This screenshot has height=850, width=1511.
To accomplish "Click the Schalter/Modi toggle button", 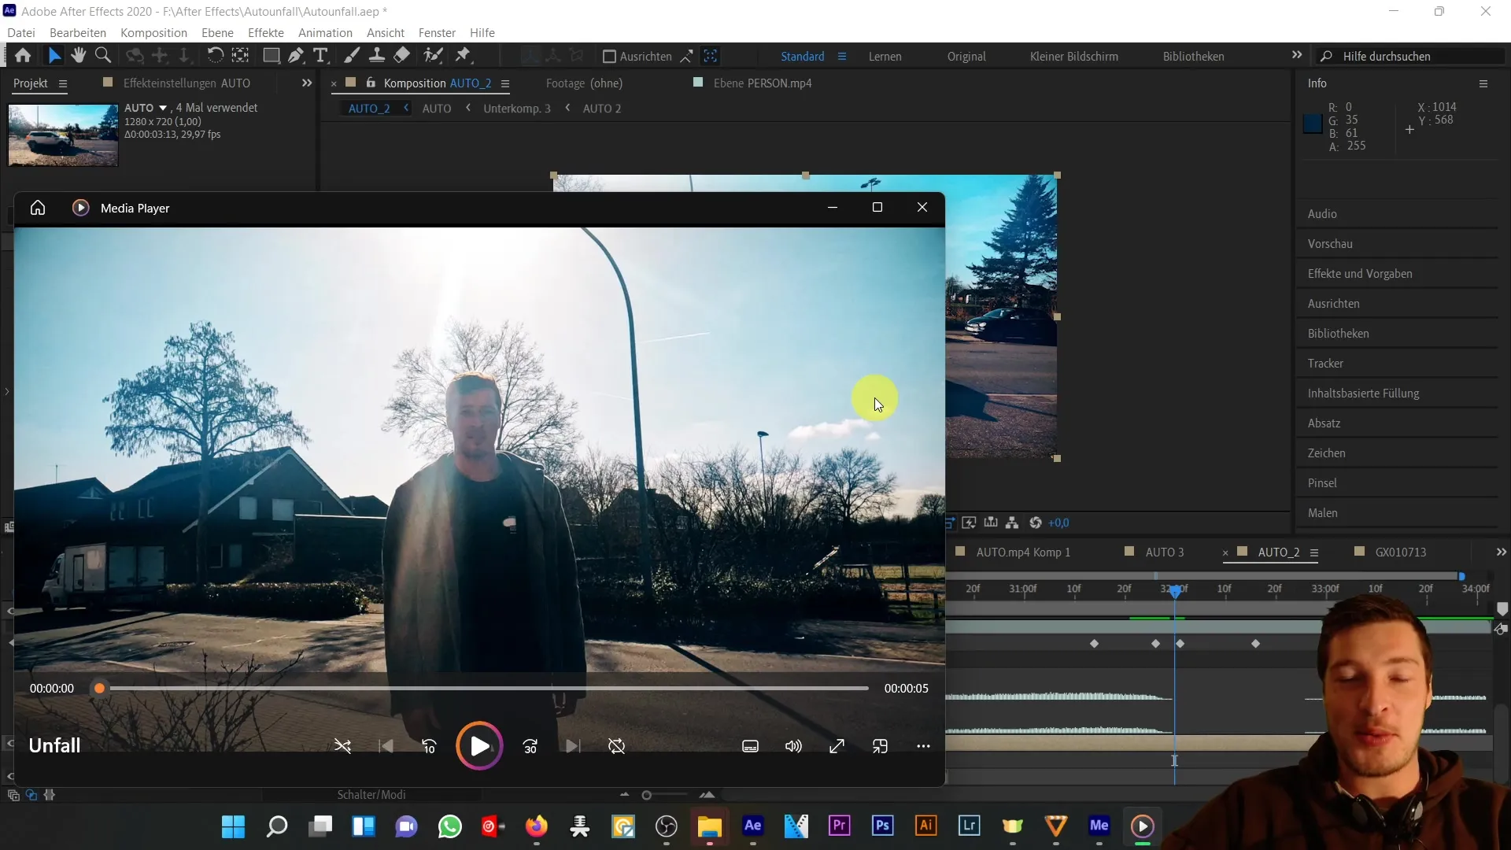I will (372, 795).
